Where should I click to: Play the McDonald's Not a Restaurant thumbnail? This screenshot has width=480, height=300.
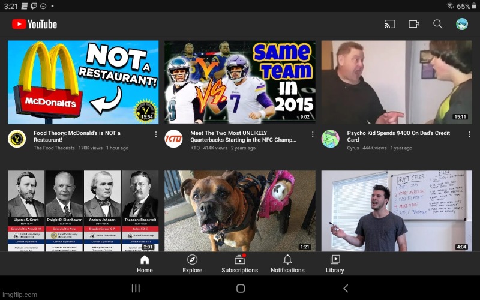pos(83,82)
